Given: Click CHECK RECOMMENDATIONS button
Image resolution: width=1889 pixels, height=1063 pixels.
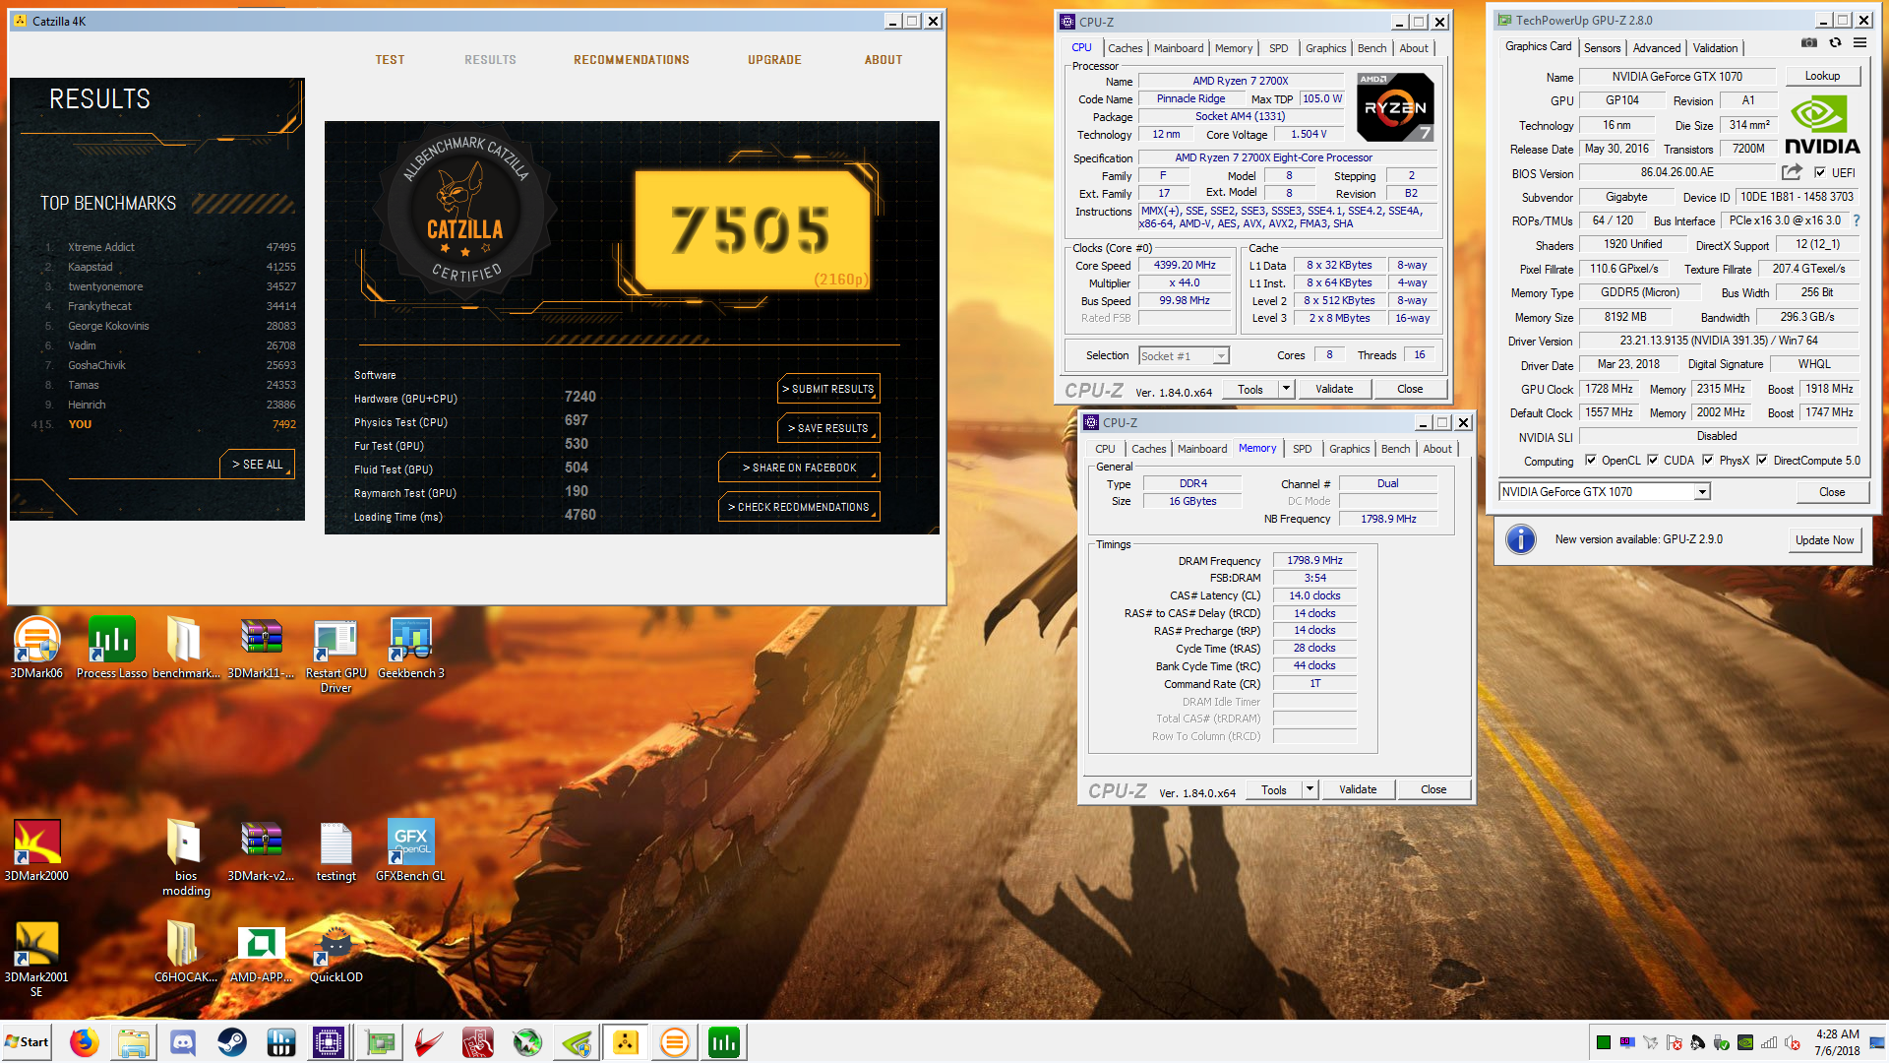Looking at the screenshot, I should (799, 507).
